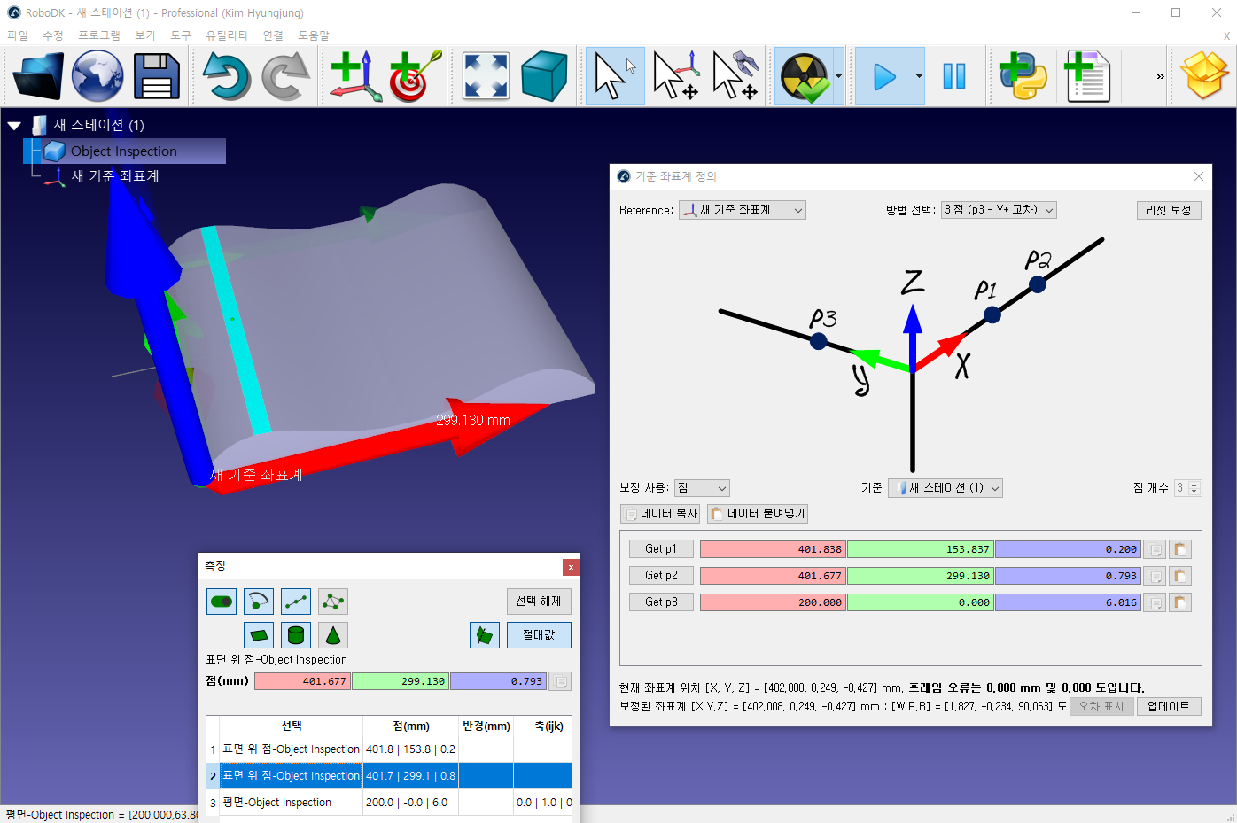This screenshot has width=1237, height=823.
Task: Select the line measurement tool
Action: click(x=296, y=602)
